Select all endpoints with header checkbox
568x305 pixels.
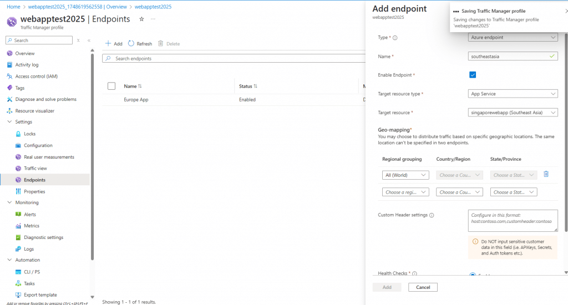coord(111,86)
